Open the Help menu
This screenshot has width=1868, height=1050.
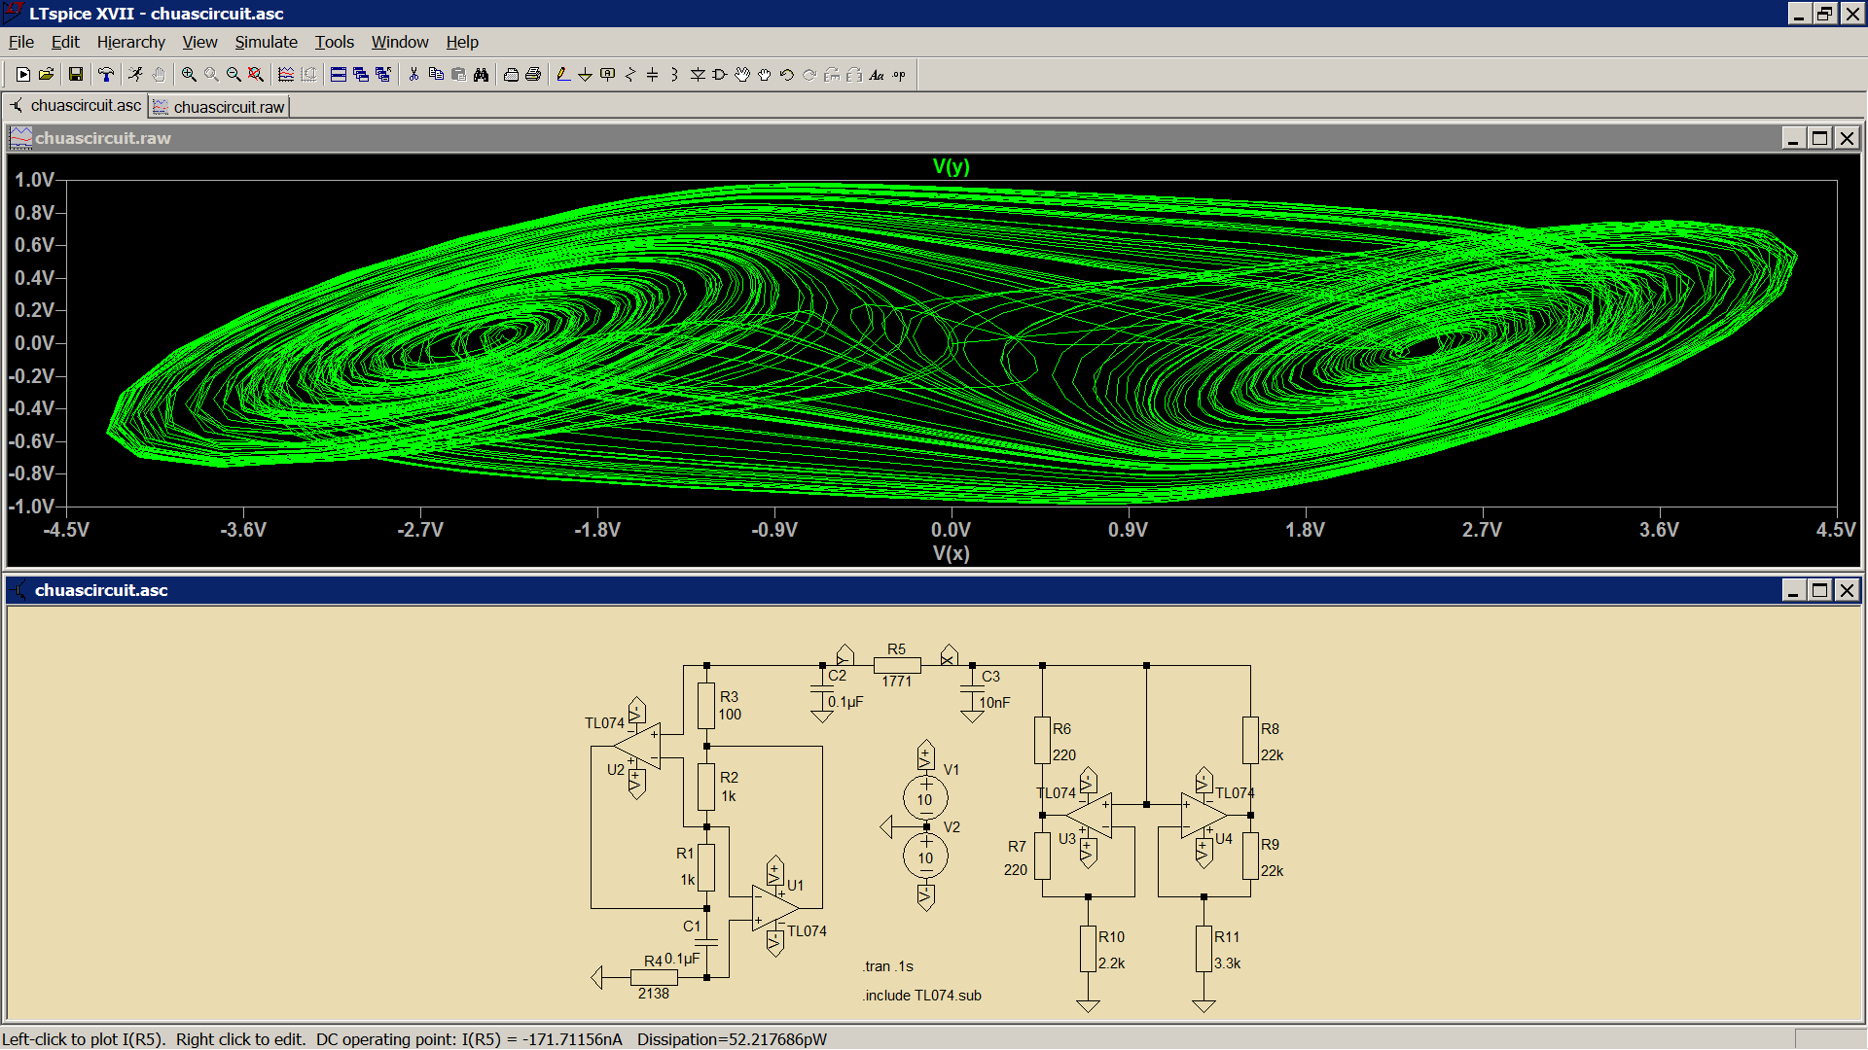462,42
